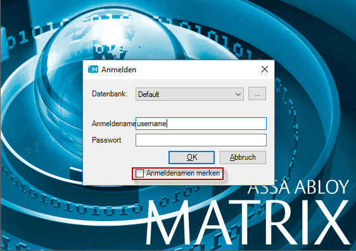Click the selected word Default in combo box
356x251 pixels.
tap(148, 94)
